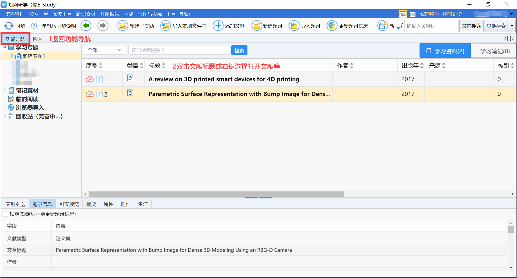Click the CNKI source icon on row 2
This screenshot has width=517, height=278.
(x=130, y=93)
